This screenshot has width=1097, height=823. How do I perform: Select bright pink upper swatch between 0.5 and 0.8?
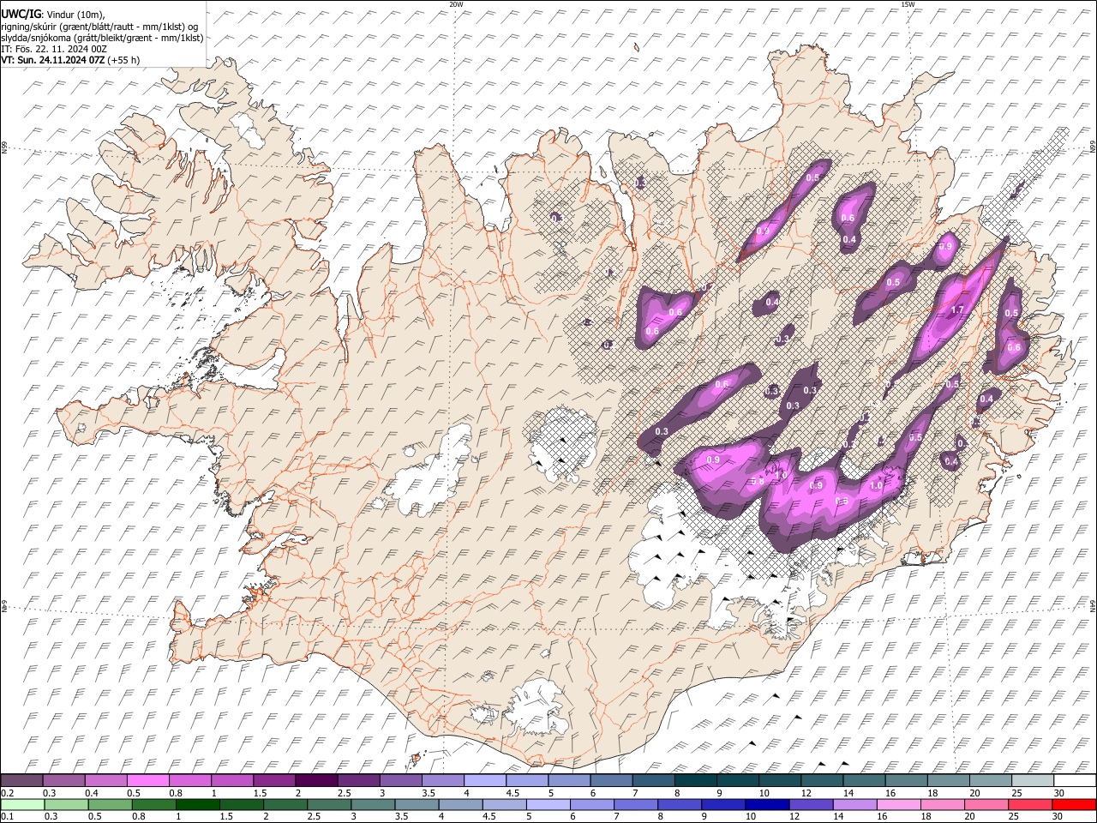[148, 780]
